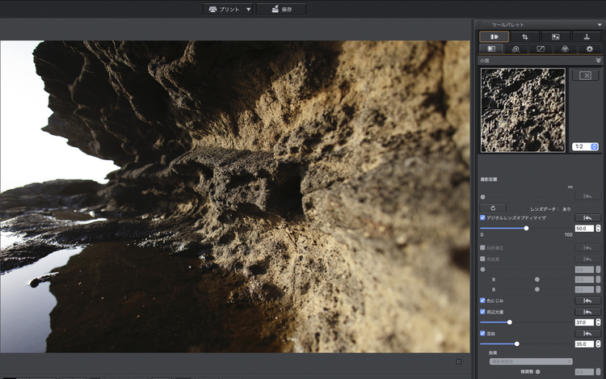
Task: Open the 1:2 zoom ratio dropdown
Action: click(x=584, y=146)
